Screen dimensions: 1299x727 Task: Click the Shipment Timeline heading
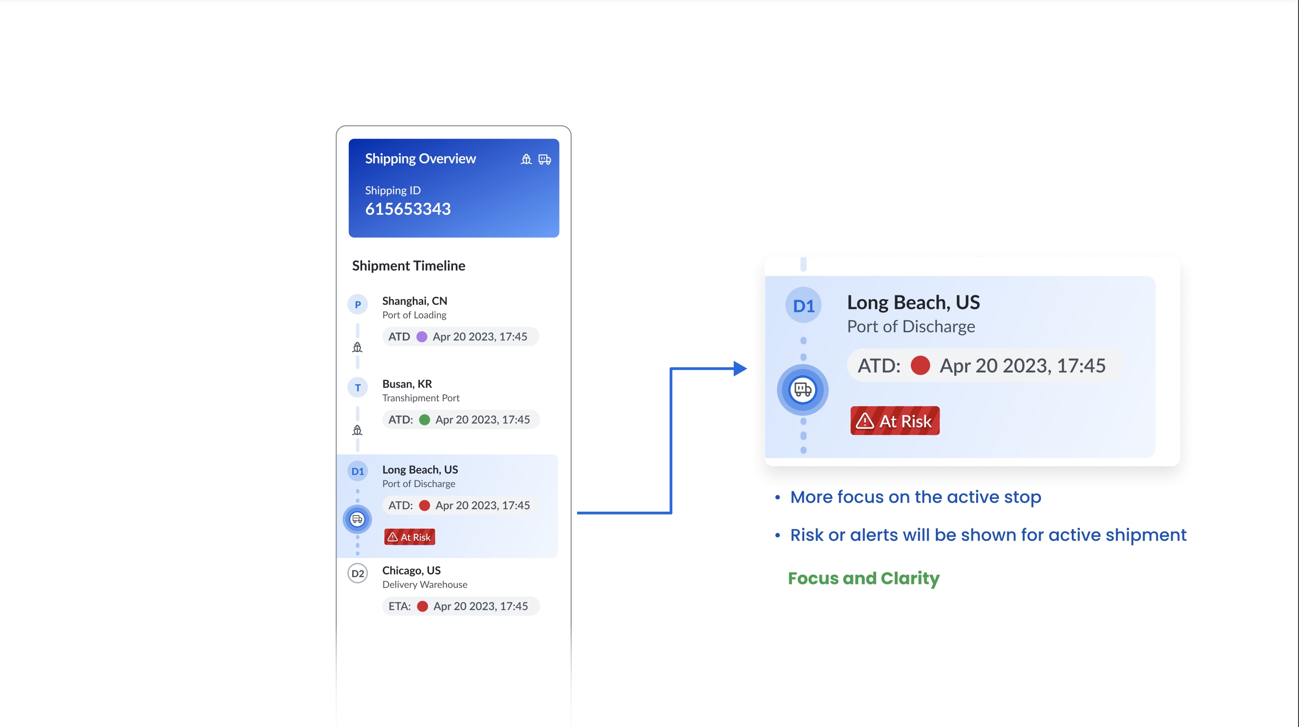(x=409, y=266)
